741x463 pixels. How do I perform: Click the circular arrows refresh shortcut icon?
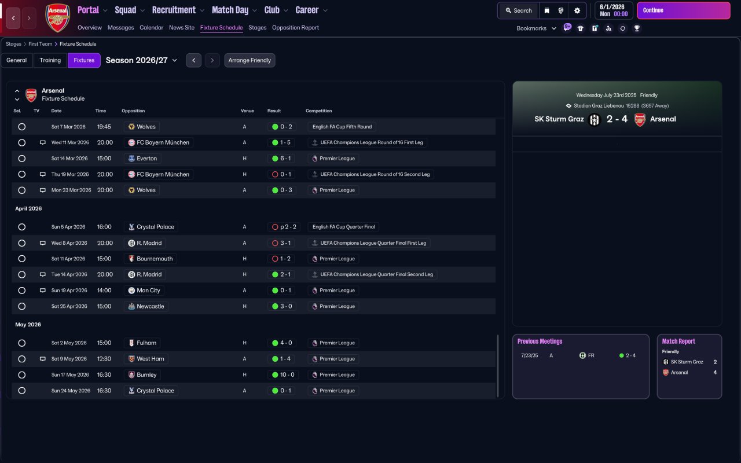[622, 28]
